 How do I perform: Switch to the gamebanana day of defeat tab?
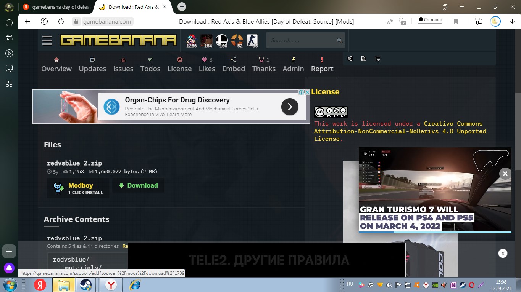[x=56, y=7]
